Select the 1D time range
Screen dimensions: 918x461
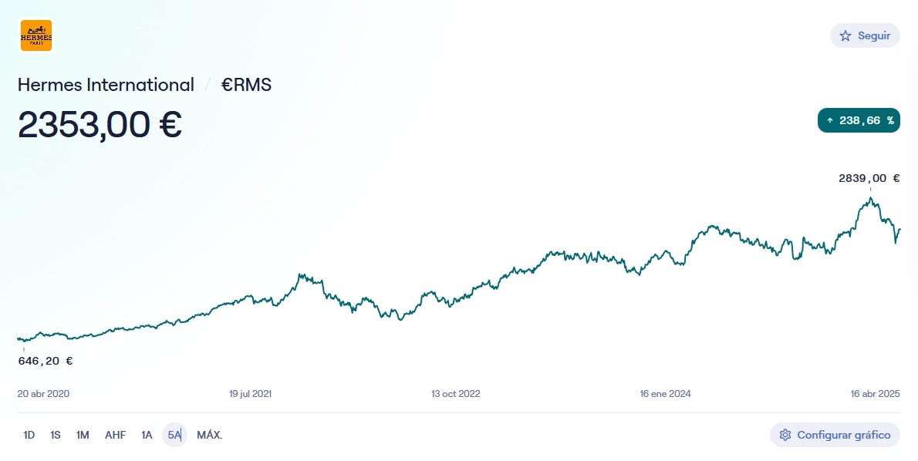click(x=29, y=435)
